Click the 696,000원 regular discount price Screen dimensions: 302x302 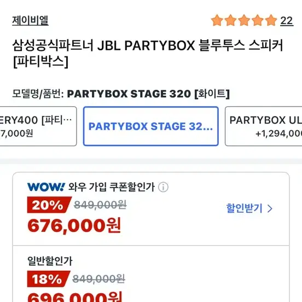[x=75, y=298]
